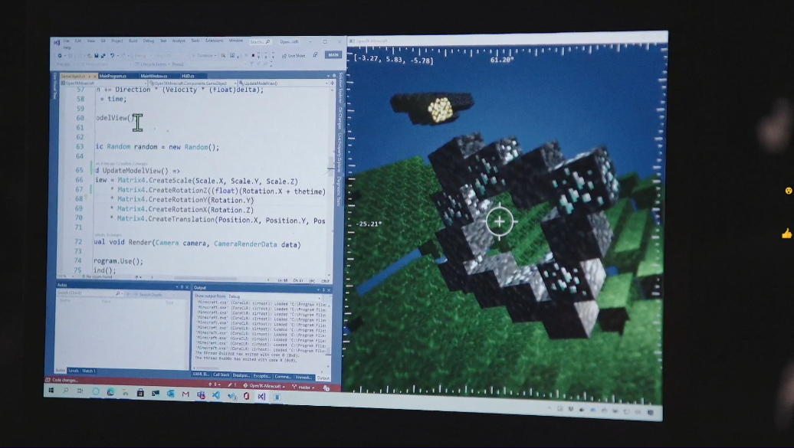
Task: Open the UpdateModelView member dropdown
Action: coord(284,83)
